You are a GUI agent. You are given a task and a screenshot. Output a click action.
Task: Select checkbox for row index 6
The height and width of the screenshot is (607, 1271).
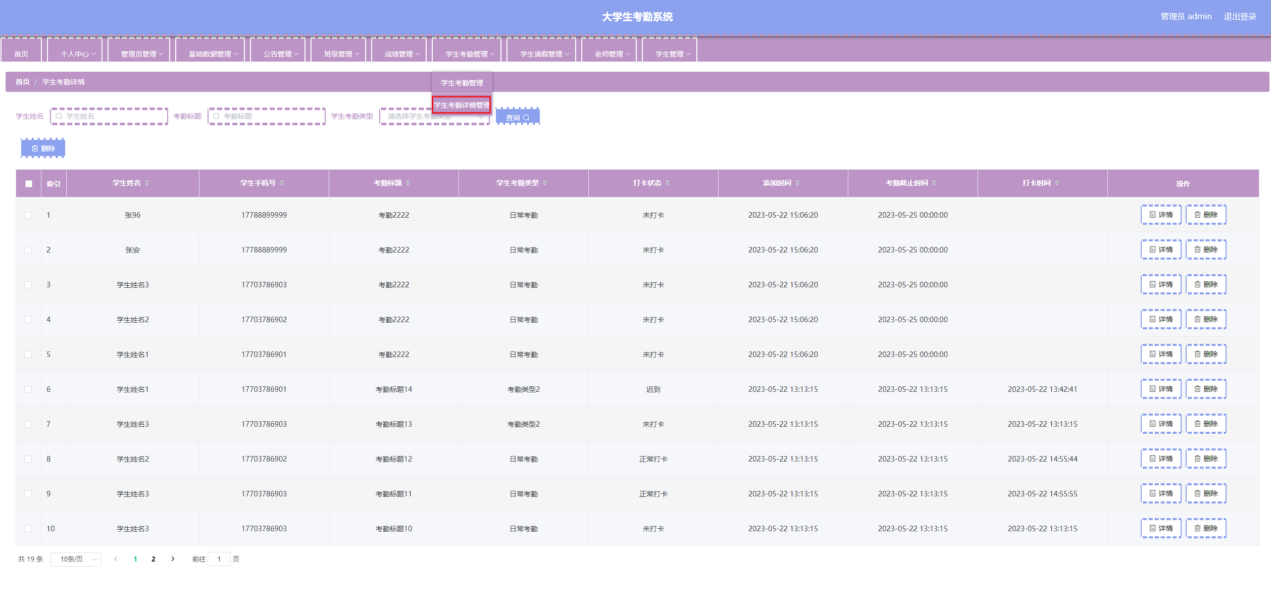click(28, 389)
